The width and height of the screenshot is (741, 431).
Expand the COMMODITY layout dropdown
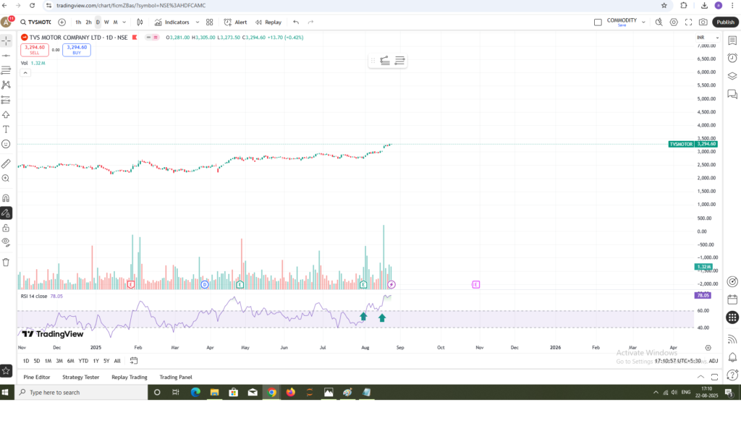tap(643, 22)
